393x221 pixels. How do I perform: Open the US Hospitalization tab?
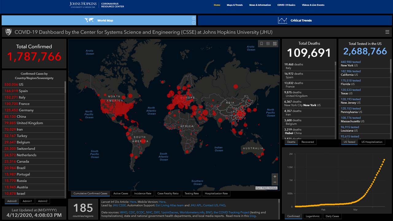pos(372,142)
